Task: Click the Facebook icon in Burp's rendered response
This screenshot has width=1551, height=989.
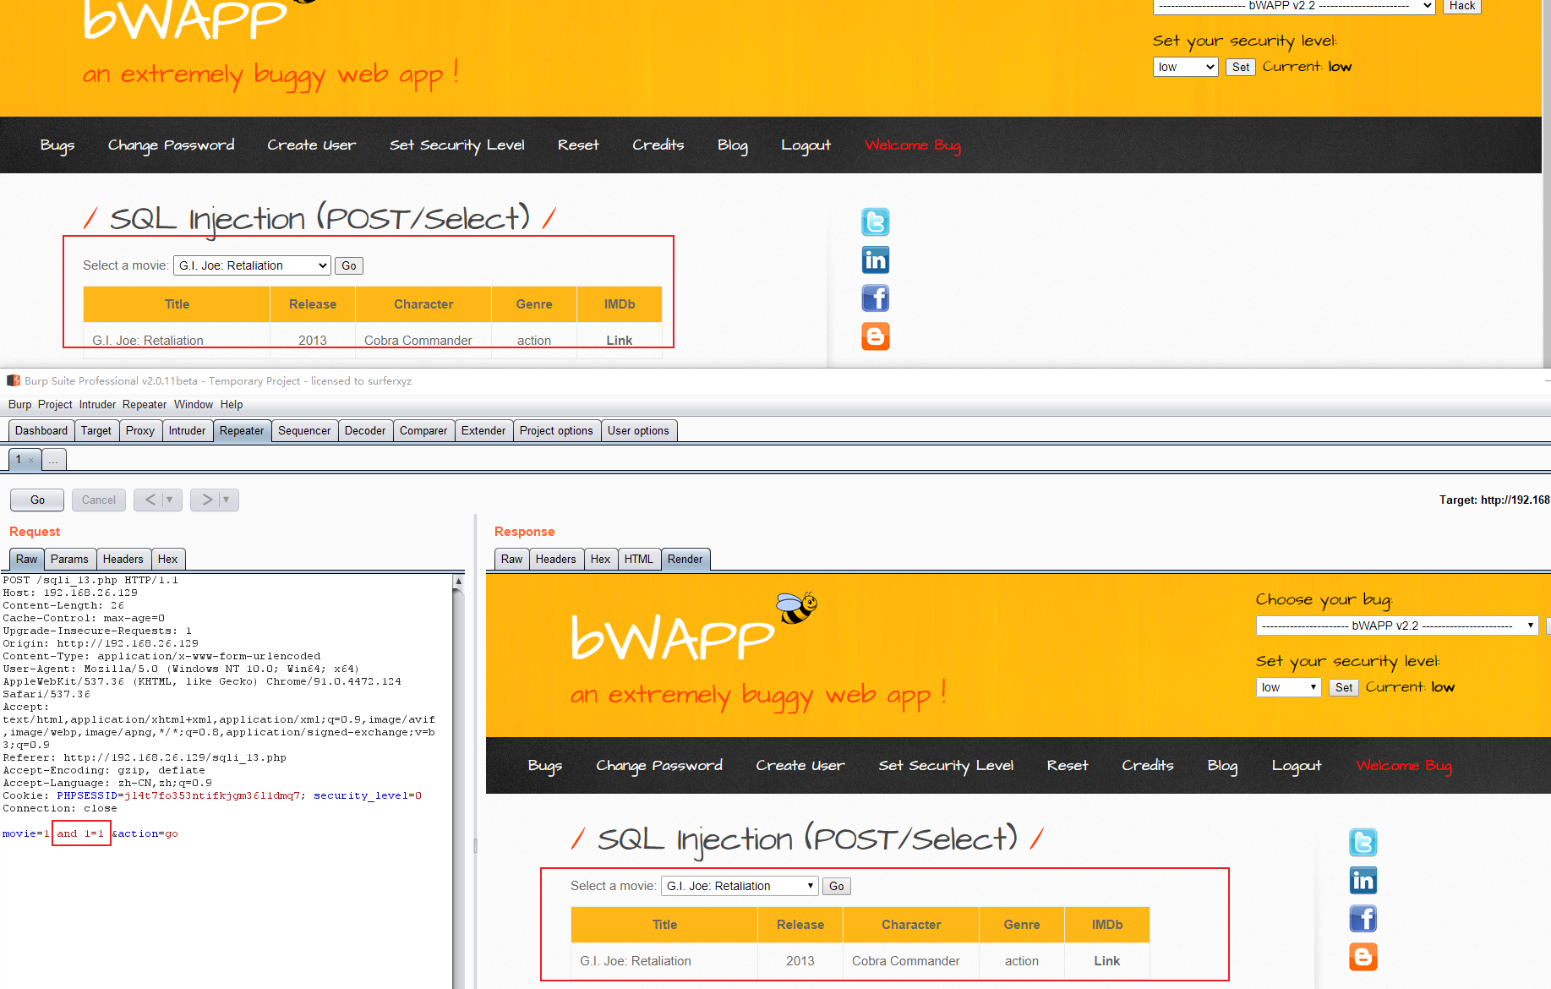Action: (1363, 918)
